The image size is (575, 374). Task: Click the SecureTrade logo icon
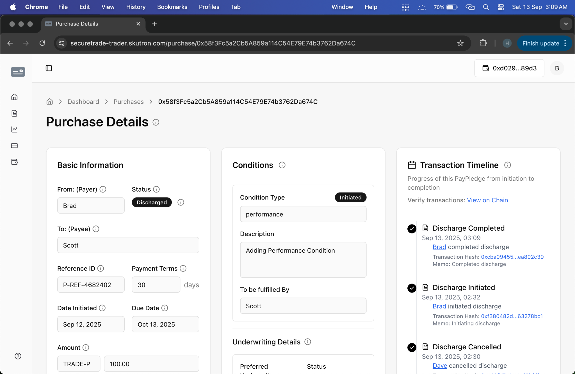pyautogui.click(x=18, y=72)
